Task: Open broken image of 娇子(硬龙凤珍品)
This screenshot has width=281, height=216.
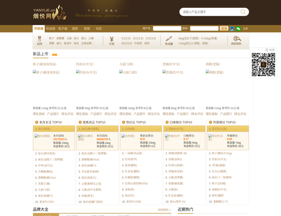Action: pos(46,72)
